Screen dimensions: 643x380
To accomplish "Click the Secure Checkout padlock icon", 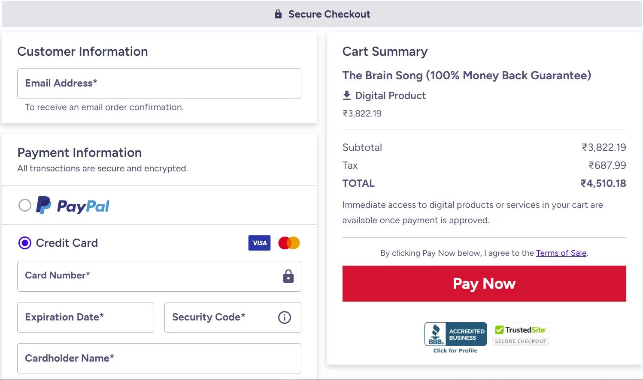I will click(x=277, y=14).
